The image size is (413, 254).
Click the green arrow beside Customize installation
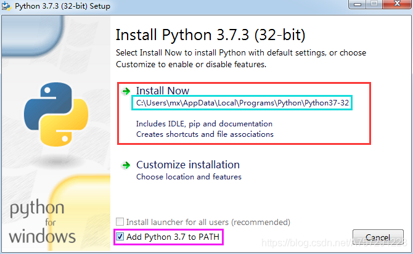(126, 165)
